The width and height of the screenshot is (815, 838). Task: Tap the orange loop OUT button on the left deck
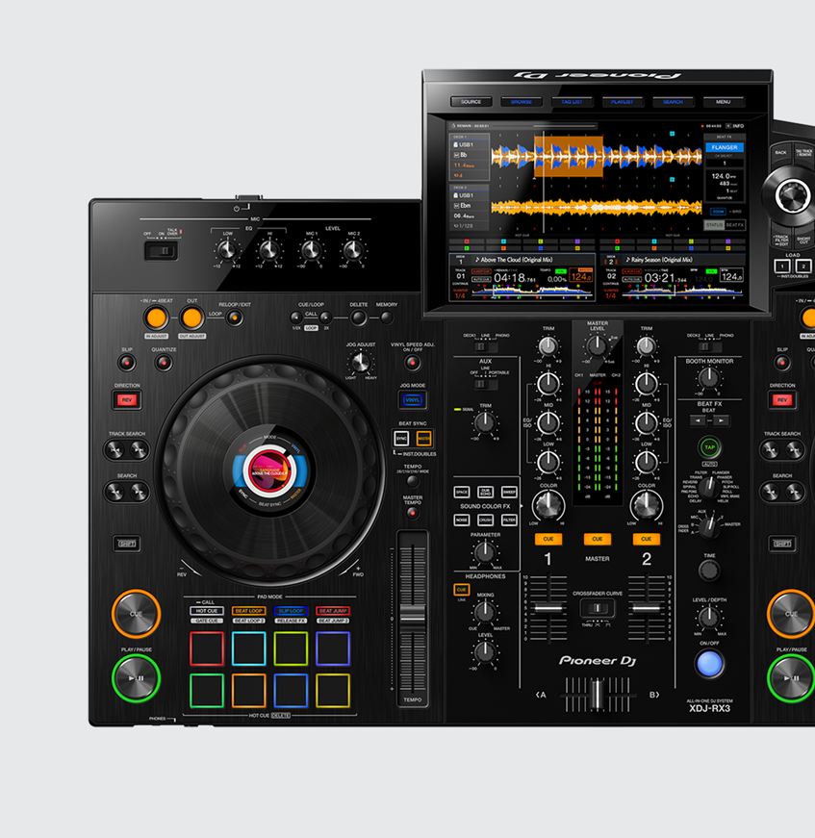(191, 318)
